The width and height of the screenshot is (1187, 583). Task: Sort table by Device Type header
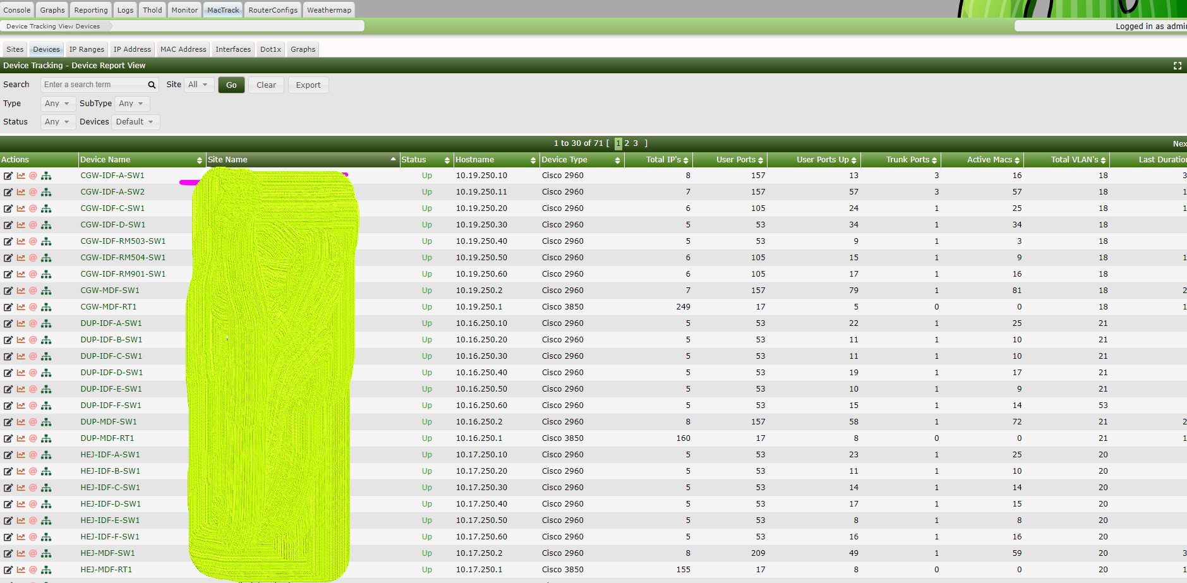[x=581, y=160]
